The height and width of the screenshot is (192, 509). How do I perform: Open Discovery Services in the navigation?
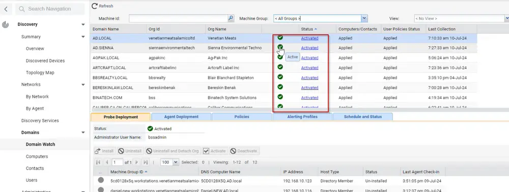(x=40, y=121)
